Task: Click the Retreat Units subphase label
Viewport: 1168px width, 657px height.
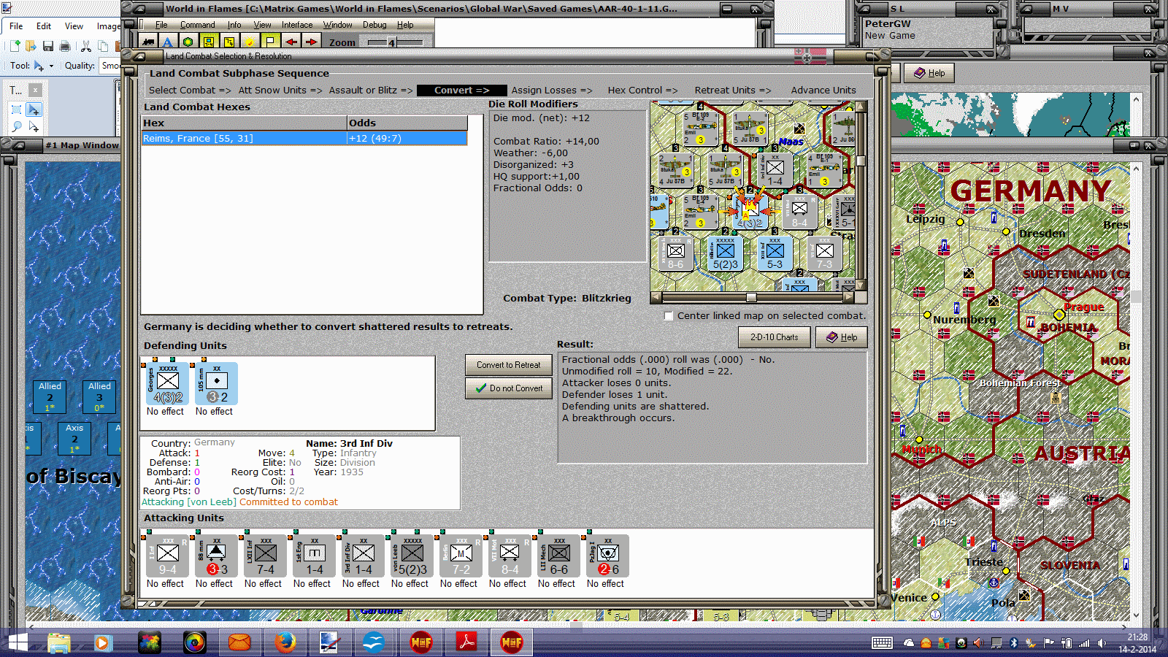Action: (733, 91)
